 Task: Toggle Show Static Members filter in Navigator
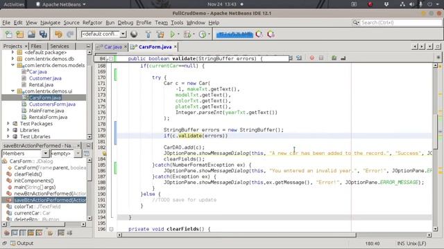point(23,233)
